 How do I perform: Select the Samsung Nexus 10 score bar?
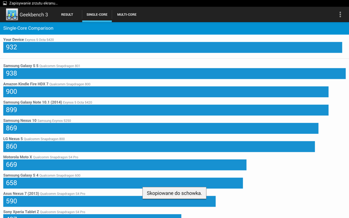coord(161,128)
